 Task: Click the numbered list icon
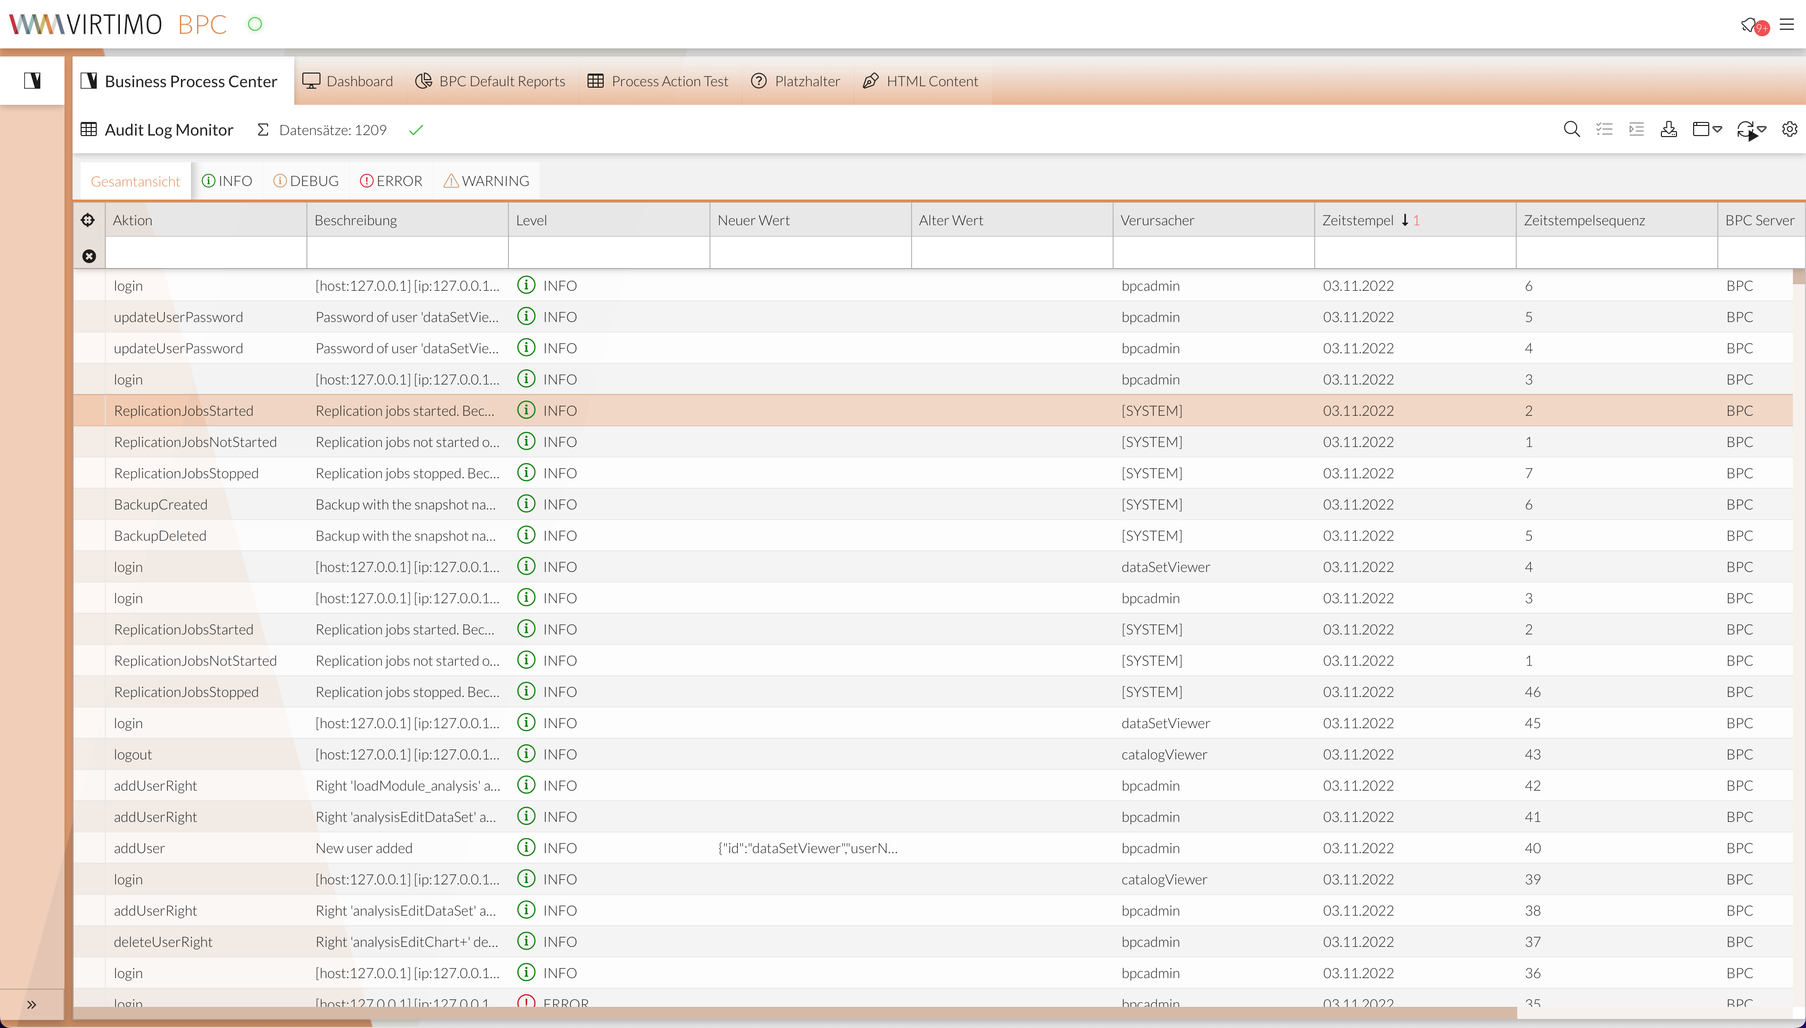(1636, 130)
